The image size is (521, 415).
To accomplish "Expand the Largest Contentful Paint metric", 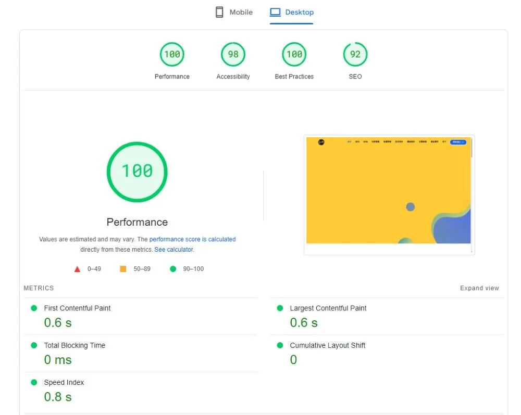I will coord(387,316).
